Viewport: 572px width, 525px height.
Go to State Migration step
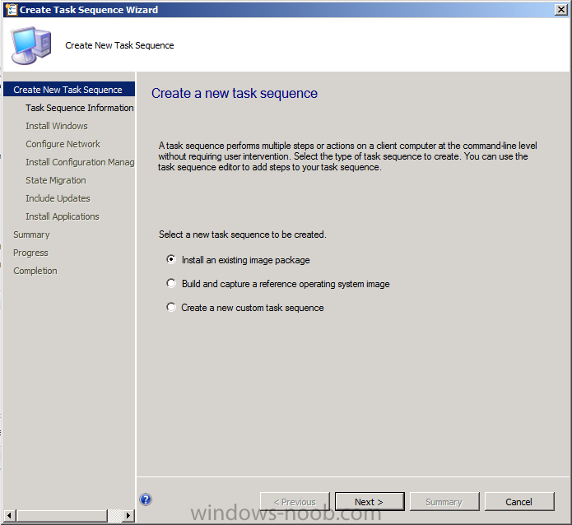[x=56, y=180]
